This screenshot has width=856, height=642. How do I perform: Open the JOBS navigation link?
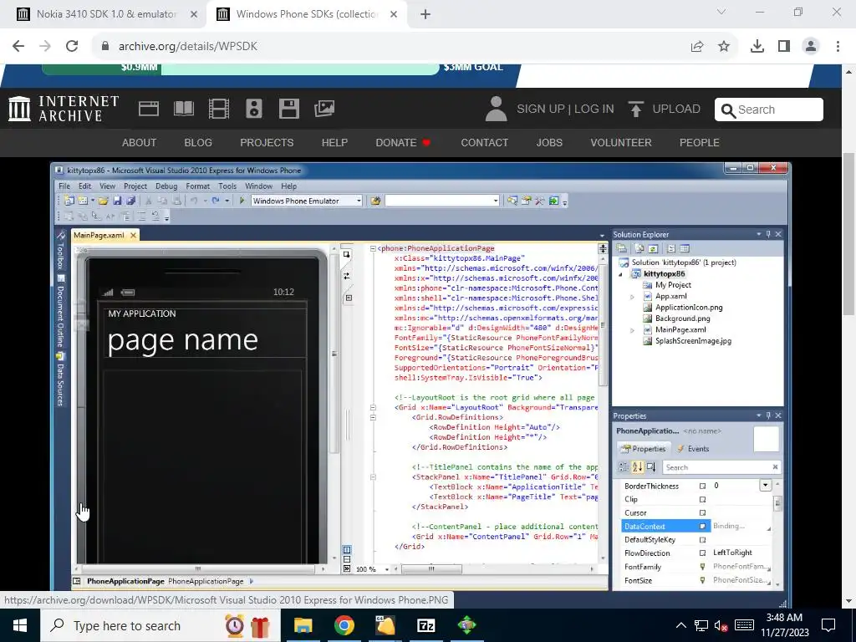(549, 142)
